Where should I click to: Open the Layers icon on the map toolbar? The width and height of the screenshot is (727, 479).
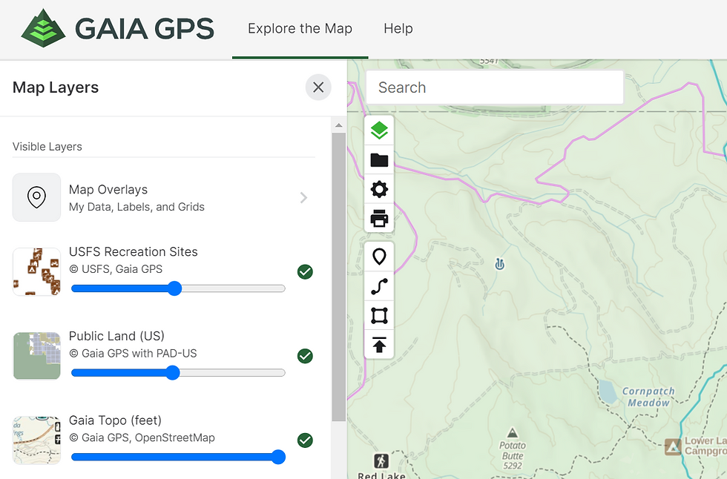pyautogui.click(x=379, y=129)
